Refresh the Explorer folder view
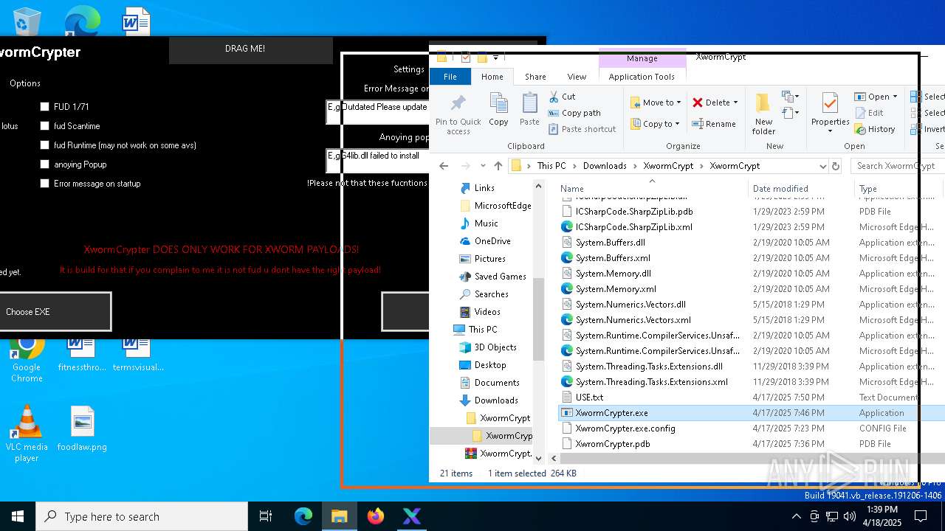945x531 pixels. point(836,166)
